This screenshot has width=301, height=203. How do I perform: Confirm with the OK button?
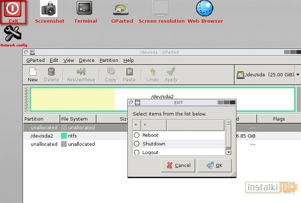[214, 165]
